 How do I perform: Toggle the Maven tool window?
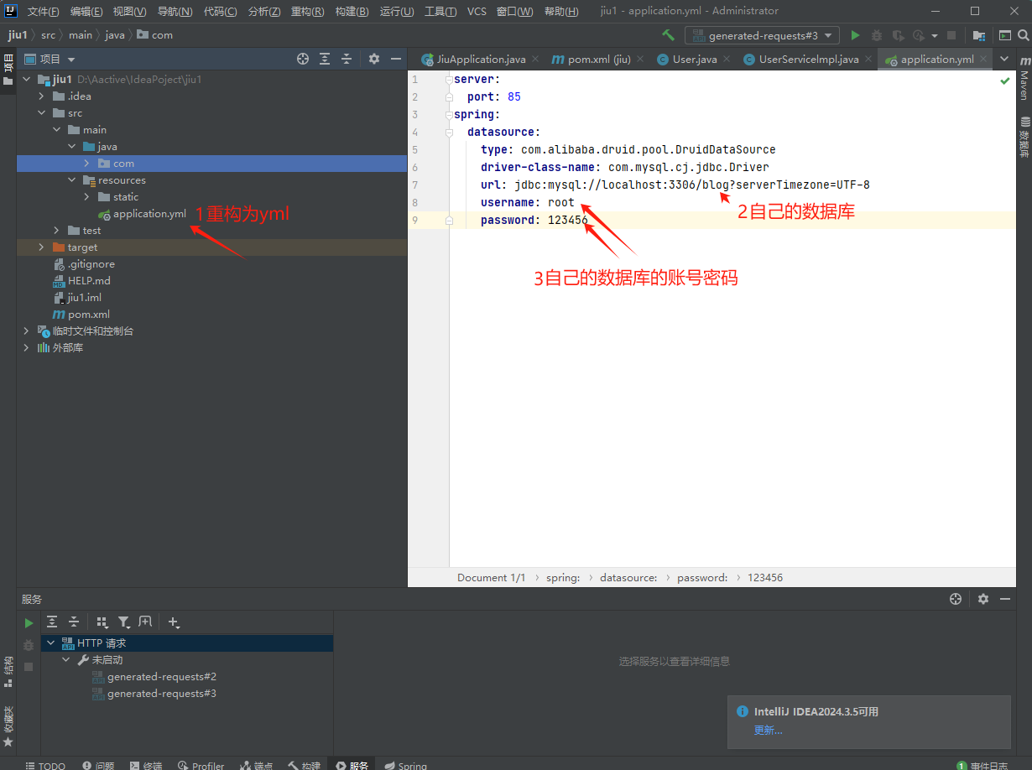1024,79
